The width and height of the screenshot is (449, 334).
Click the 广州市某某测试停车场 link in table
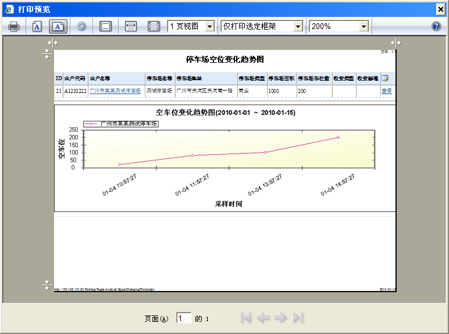pyautogui.click(x=115, y=91)
